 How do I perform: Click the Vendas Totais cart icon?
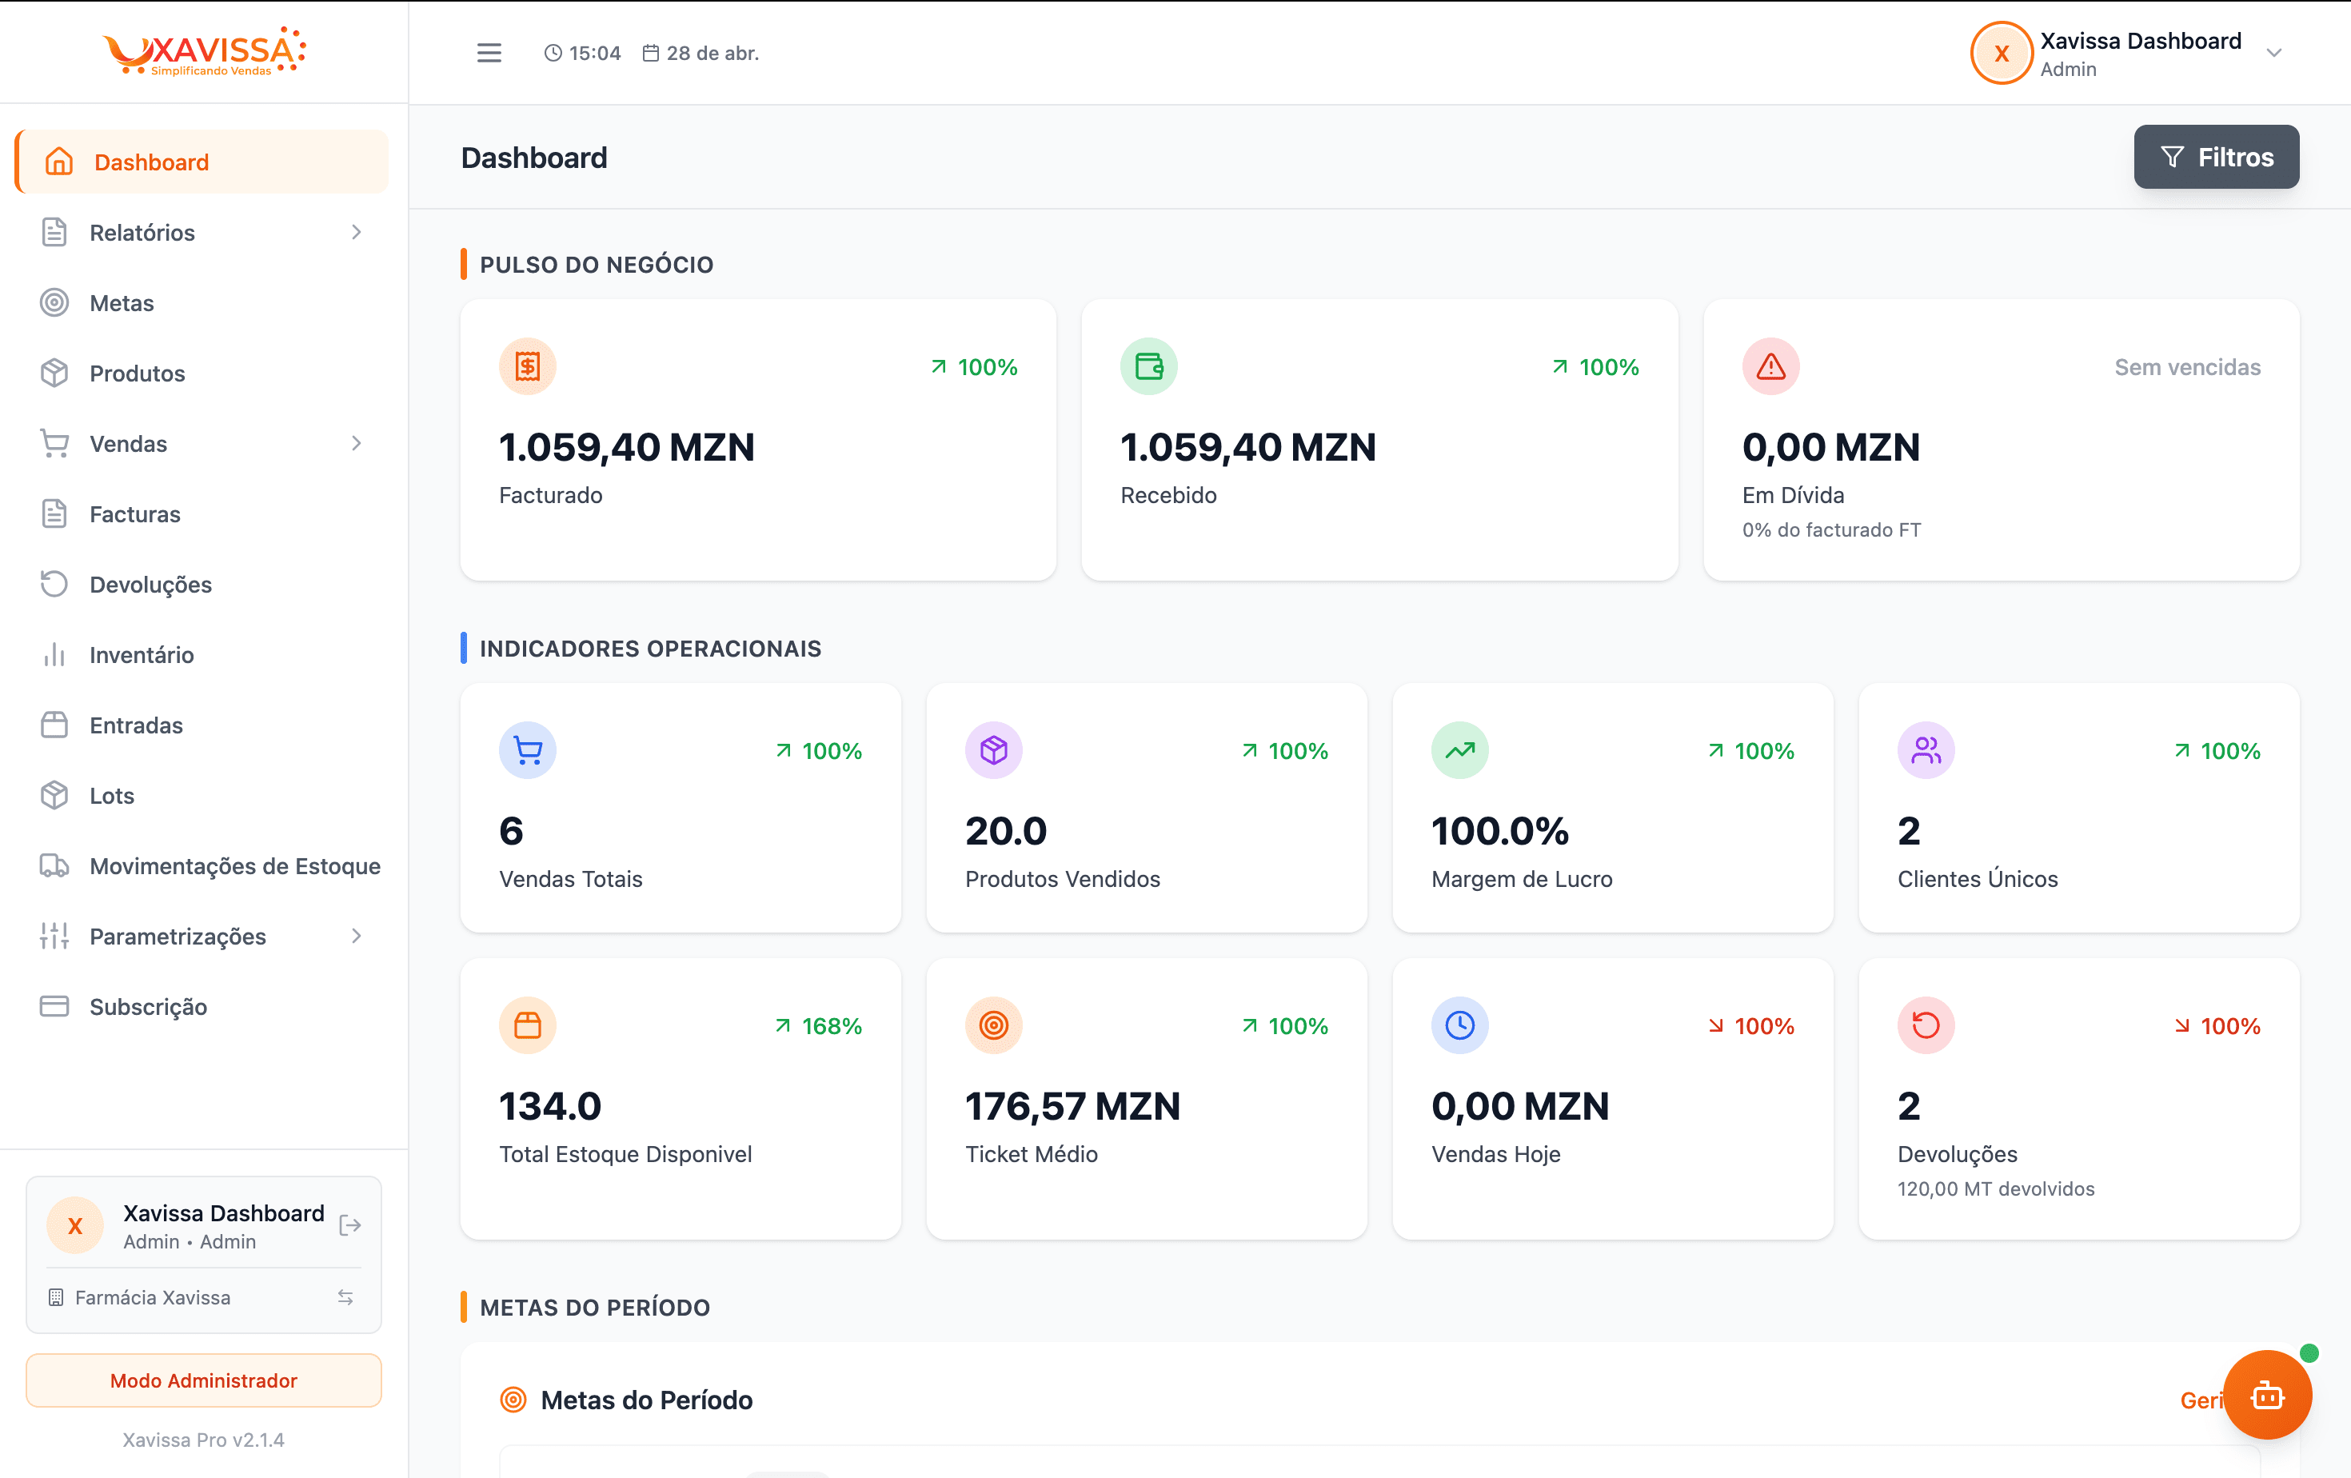point(527,751)
